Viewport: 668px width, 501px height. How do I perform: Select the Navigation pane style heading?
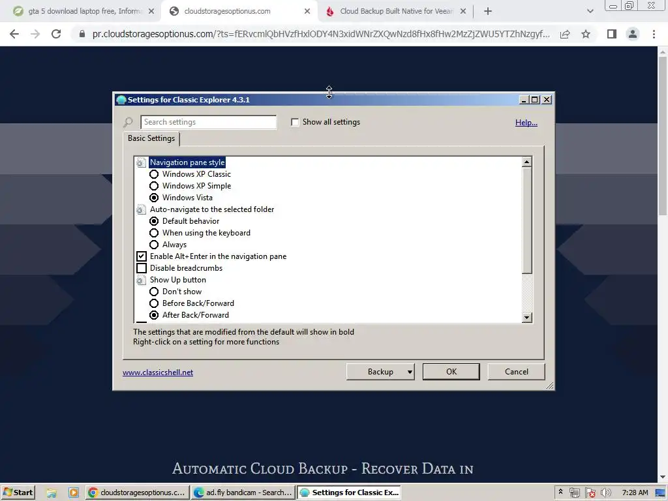(x=187, y=162)
